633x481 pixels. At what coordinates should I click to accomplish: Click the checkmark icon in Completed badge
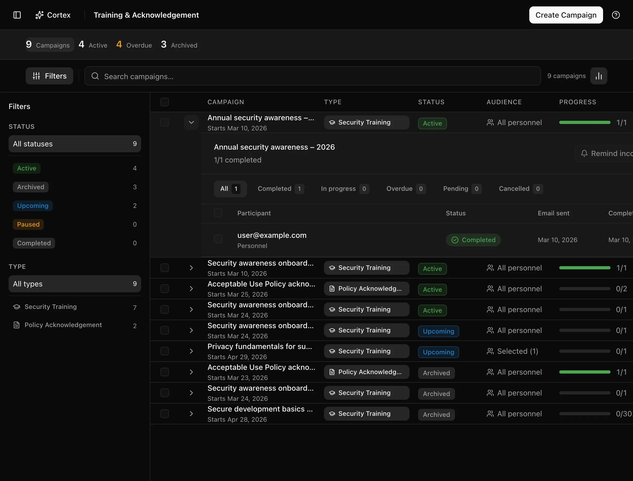[454, 240]
